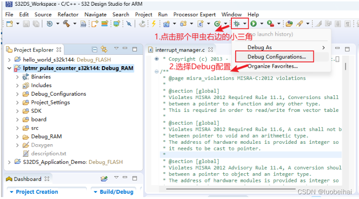The height and width of the screenshot is (199, 359).
Task: Open the Window menu
Action: point(231,14)
